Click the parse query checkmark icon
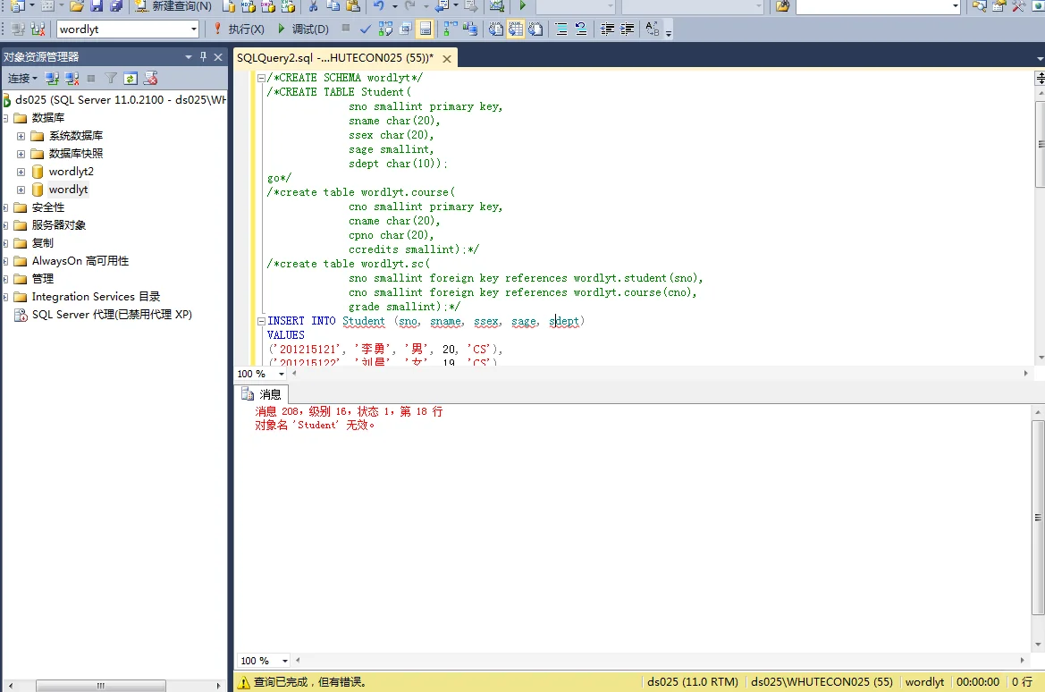Screen dimensions: 1045x692 click(366, 30)
